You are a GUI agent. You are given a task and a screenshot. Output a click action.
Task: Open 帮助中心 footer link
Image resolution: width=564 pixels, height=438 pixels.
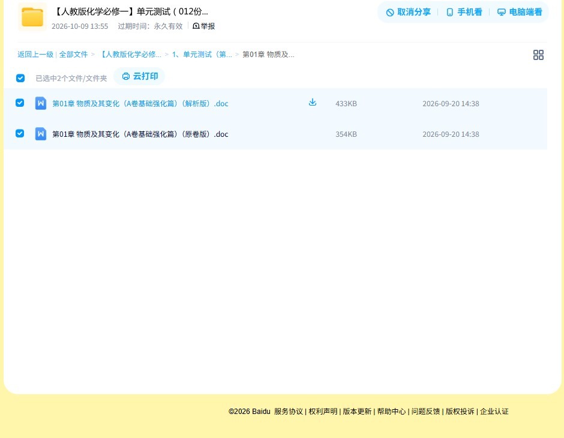pos(391,412)
